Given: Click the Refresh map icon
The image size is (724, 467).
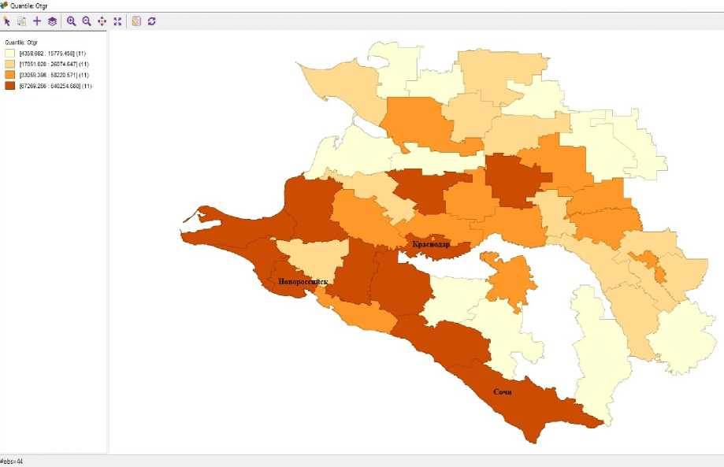Looking at the screenshot, I should click(151, 21).
